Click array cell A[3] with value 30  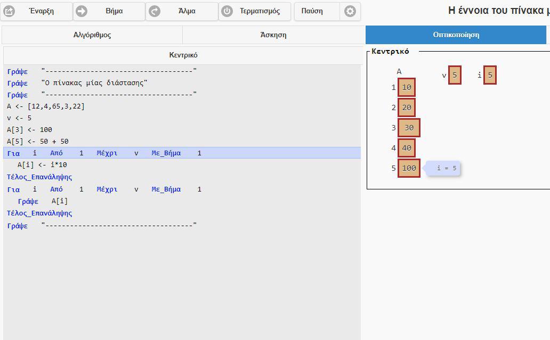point(409,128)
